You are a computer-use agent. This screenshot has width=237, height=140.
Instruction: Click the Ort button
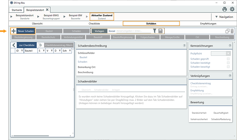pyautogui.click(x=197, y=37)
